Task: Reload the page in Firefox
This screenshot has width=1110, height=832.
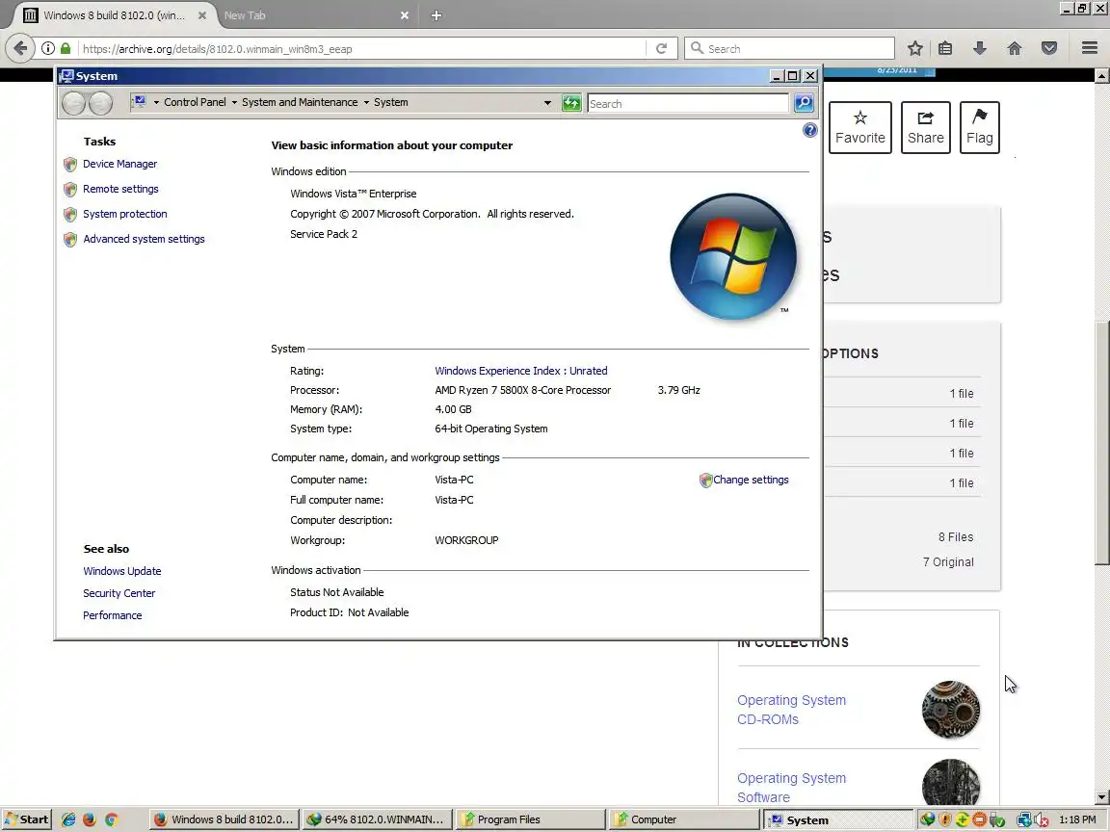Action: (661, 48)
